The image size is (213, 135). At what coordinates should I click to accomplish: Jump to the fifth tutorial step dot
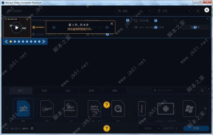coord(27,42)
